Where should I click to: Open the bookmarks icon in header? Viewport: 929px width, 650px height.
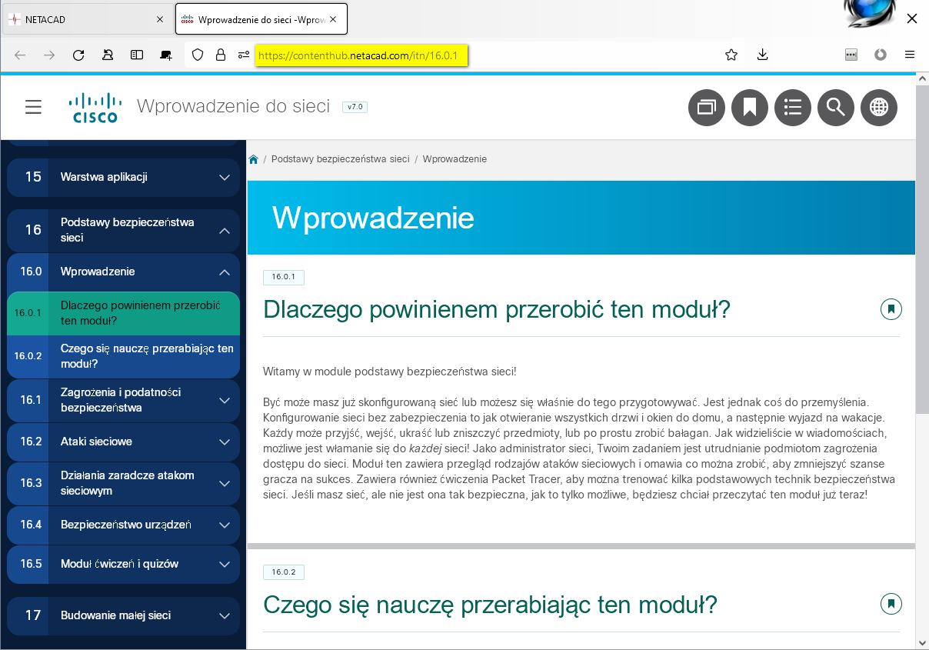[750, 107]
